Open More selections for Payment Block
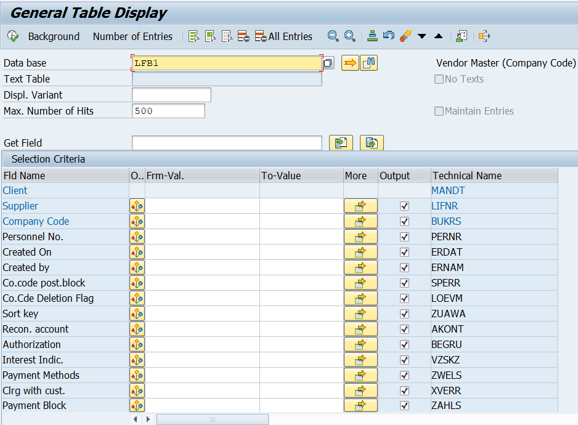This screenshot has height=425, width=578. point(360,406)
